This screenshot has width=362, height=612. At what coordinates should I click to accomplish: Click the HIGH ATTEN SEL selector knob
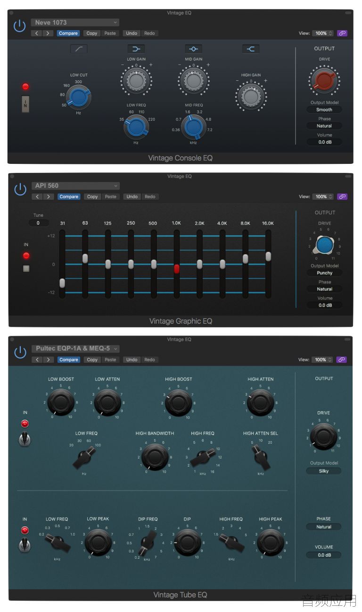(x=261, y=457)
